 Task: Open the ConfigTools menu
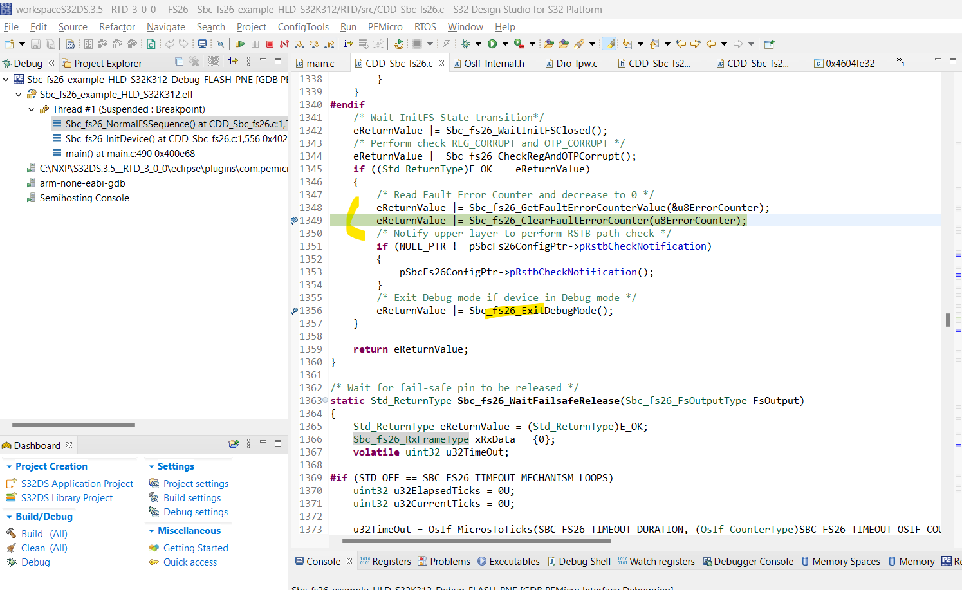303,27
